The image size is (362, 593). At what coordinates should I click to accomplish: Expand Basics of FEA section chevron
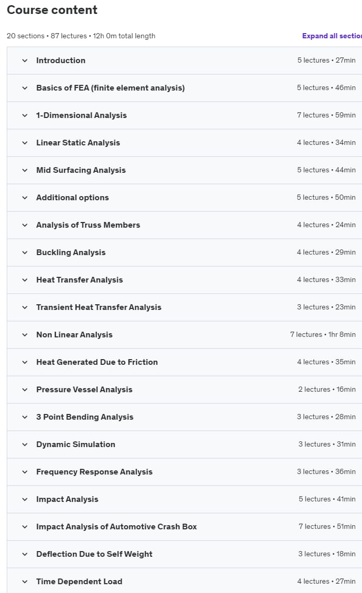(24, 88)
